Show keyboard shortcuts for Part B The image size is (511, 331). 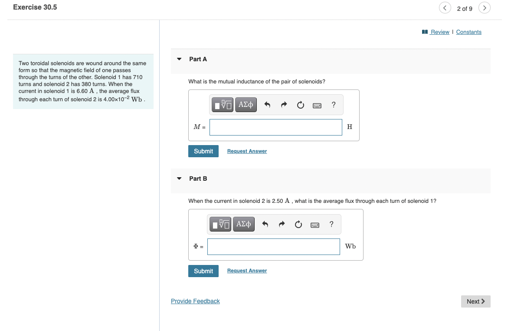click(x=315, y=225)
